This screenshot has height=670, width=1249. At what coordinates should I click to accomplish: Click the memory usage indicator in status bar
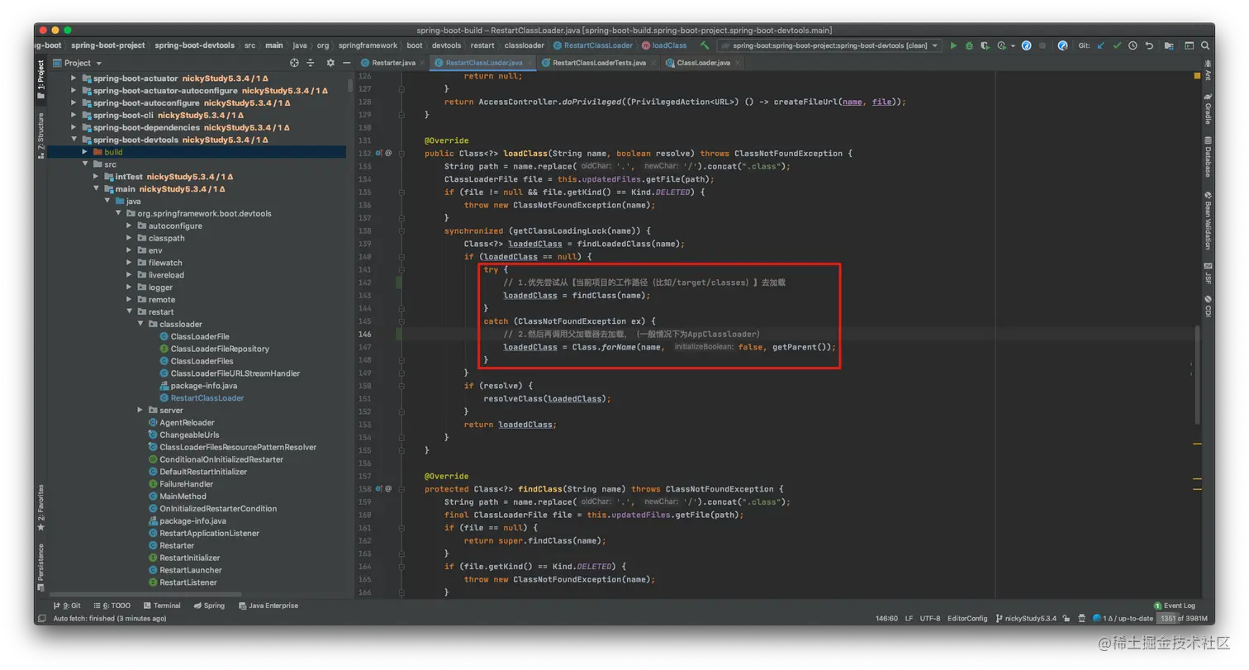[1182, 618]
